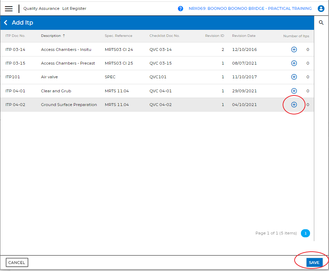
Task: Open Quality Assurance breadcrumb item
Action: [x=41, y=8]
